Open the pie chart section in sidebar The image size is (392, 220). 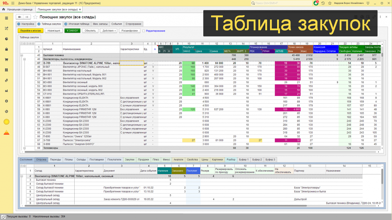pyautogui.click(x=7, y=39)
